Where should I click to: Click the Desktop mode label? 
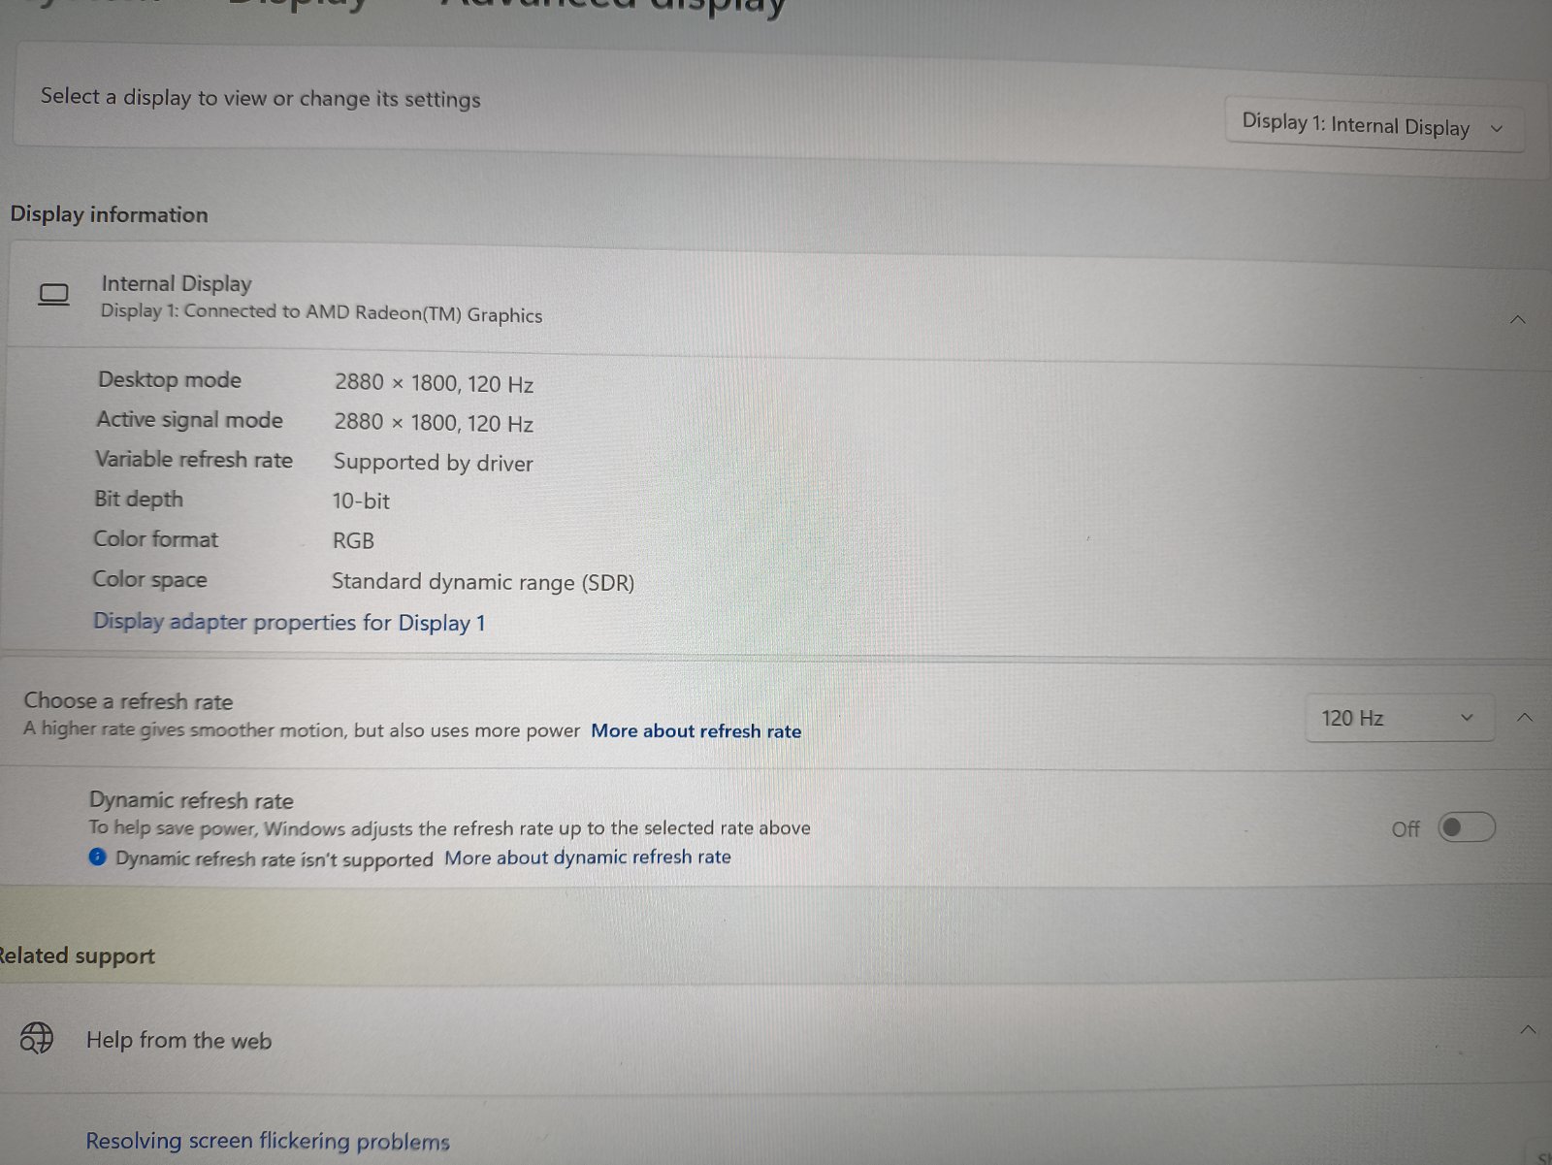170,379
